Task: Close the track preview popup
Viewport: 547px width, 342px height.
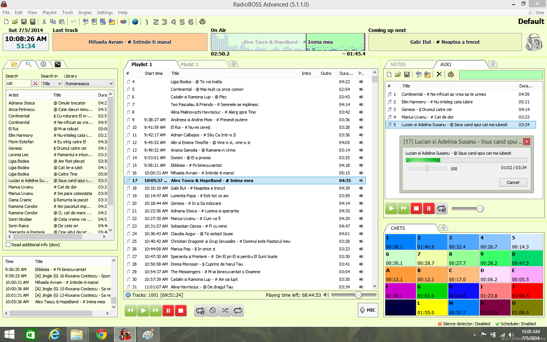Action: coord(526,141)
